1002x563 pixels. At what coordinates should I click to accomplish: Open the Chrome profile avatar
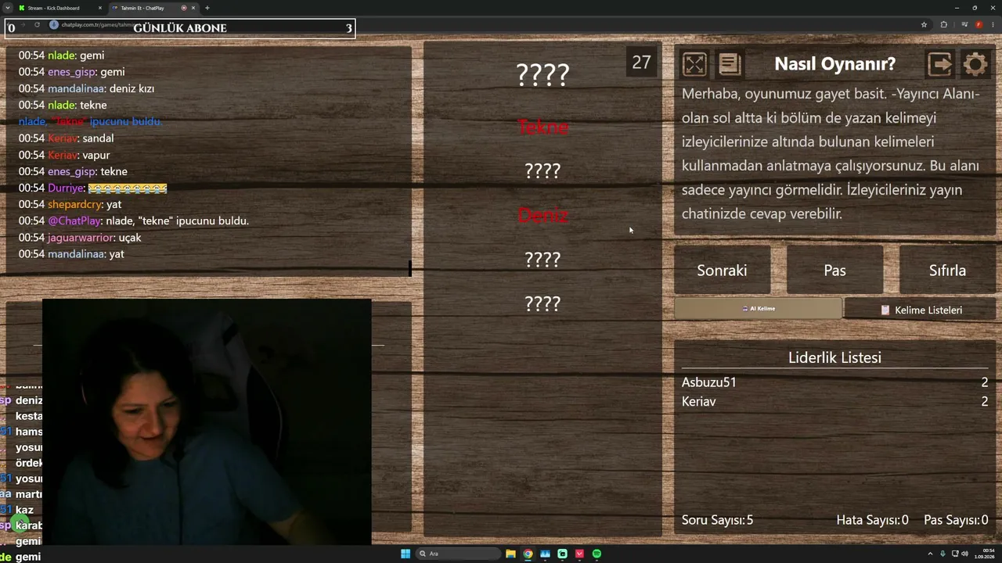[x=979, y=25]
